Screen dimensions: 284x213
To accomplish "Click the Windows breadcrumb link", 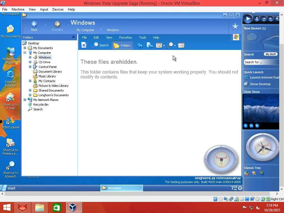I will [113, 30].
